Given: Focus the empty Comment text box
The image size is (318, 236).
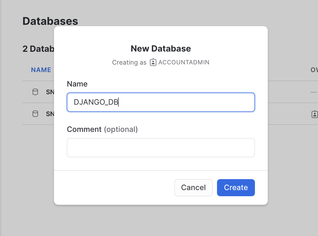Looking at the screenshot, I should click(160, 148).
